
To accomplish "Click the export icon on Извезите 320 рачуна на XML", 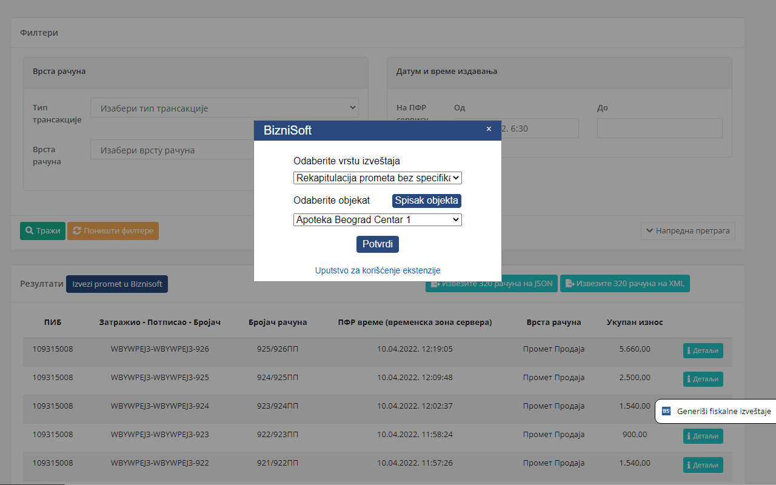I will coord(569,283).
